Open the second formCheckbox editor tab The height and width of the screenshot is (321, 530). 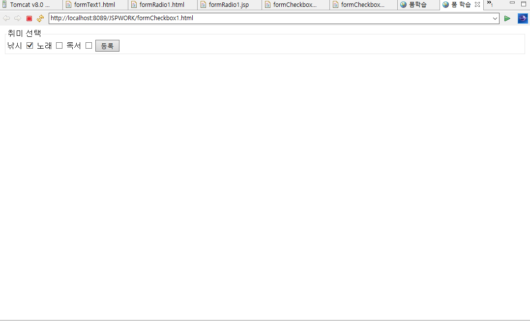click(362, 5)
